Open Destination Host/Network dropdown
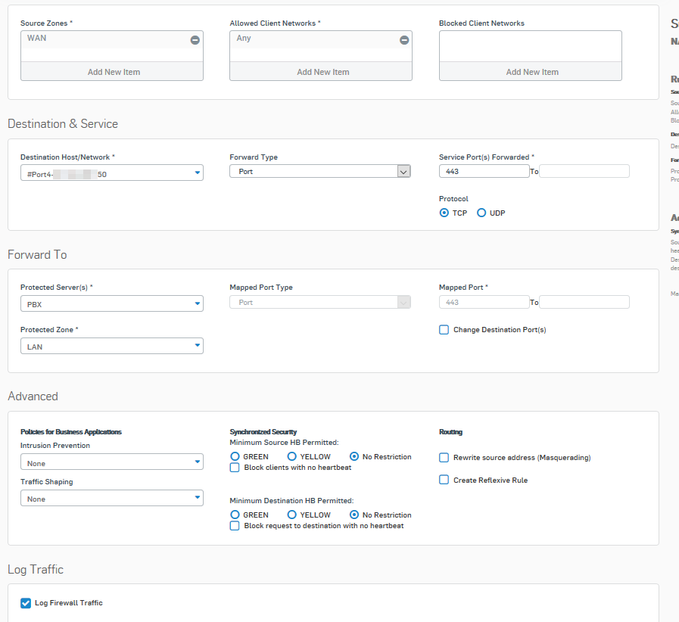Image resolution: width=679 pixels, height=622 pixels. (x=112, y=173)
